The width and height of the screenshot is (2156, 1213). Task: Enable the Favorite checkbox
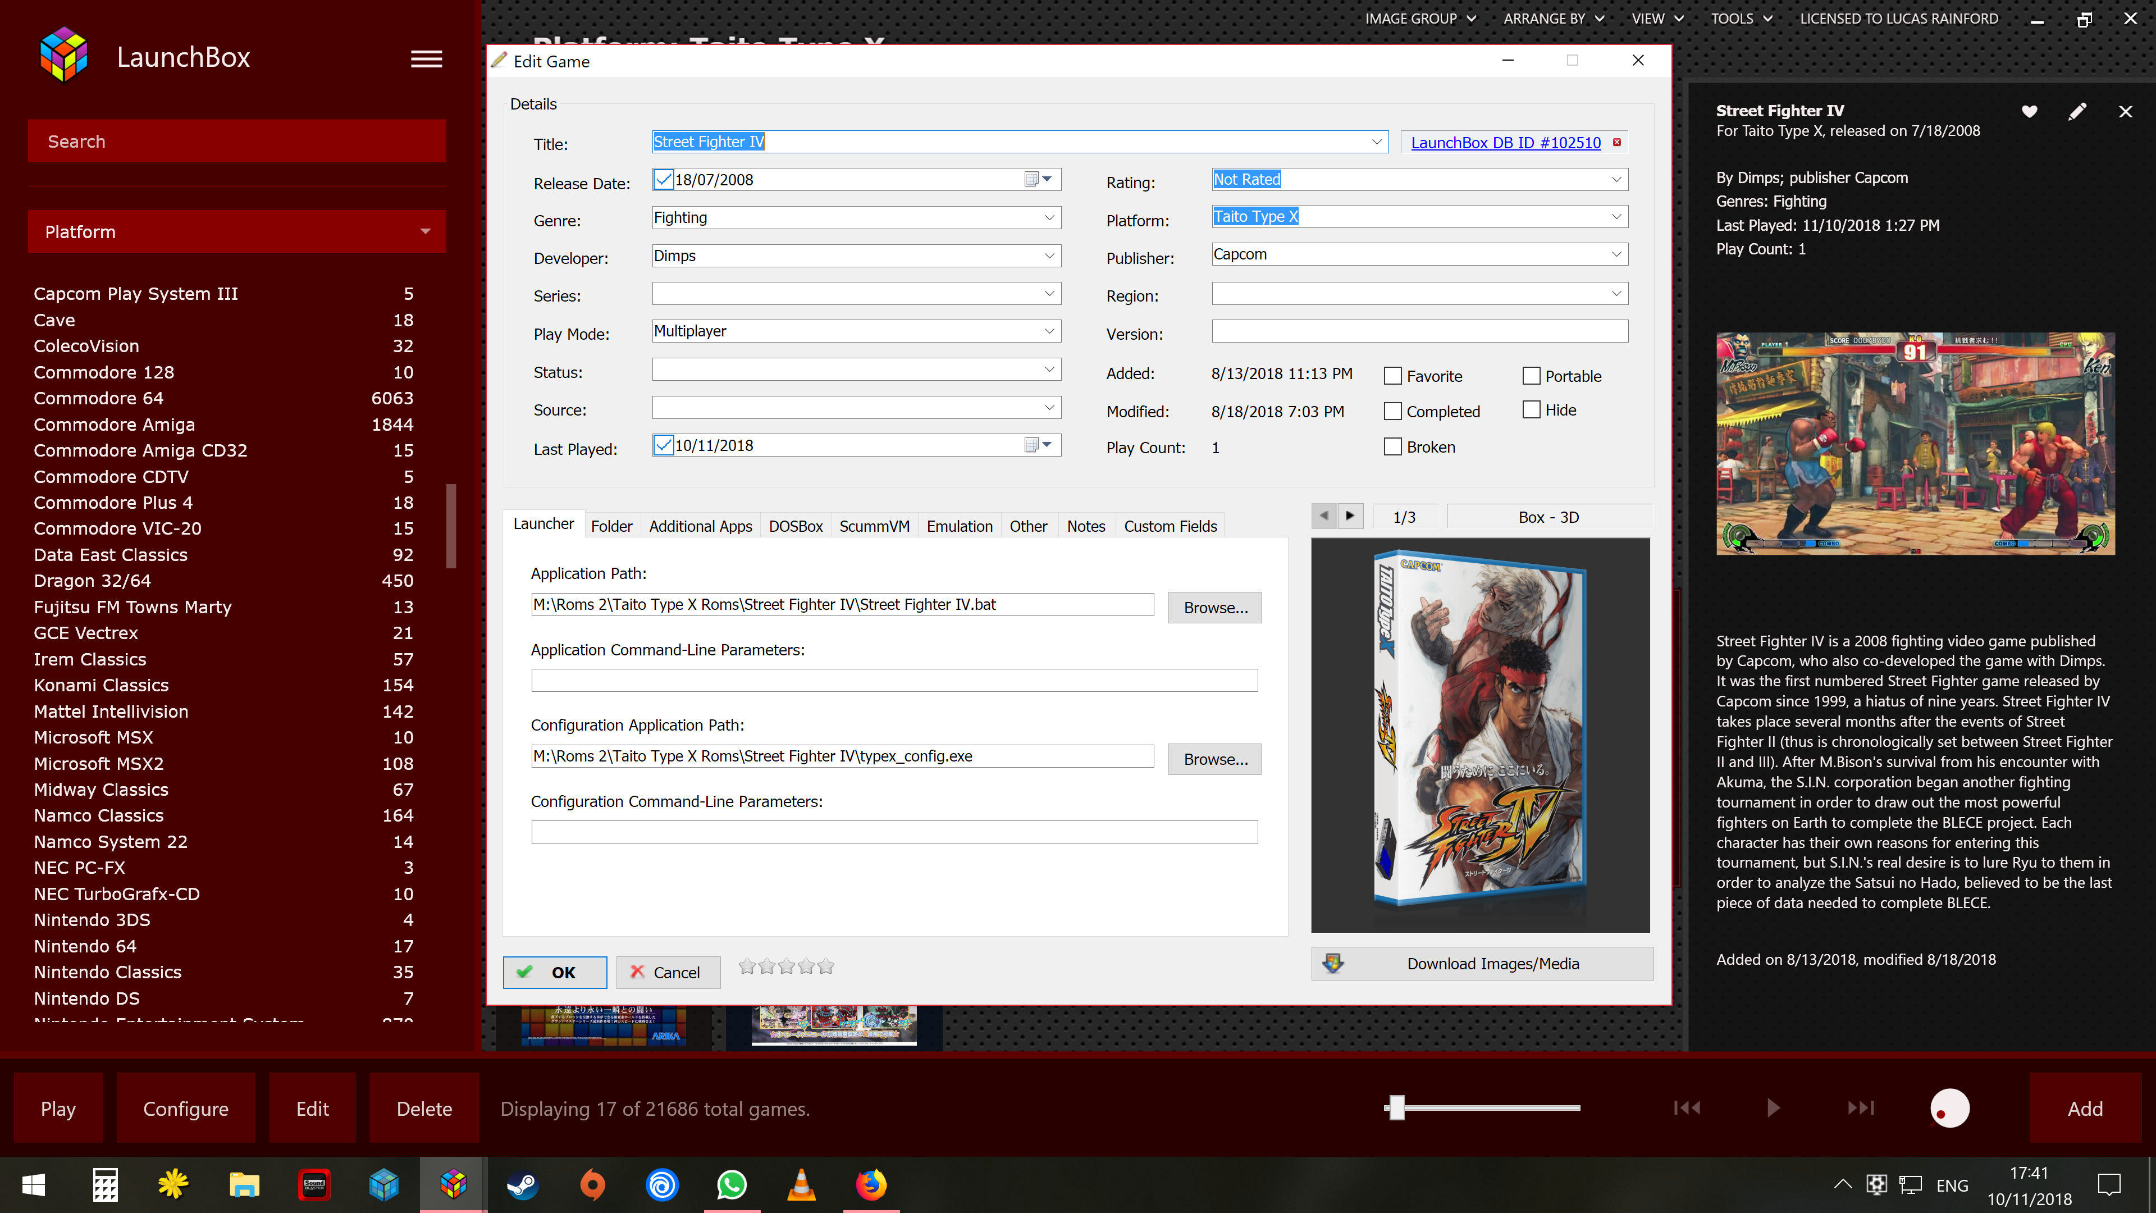(1392, 376)
